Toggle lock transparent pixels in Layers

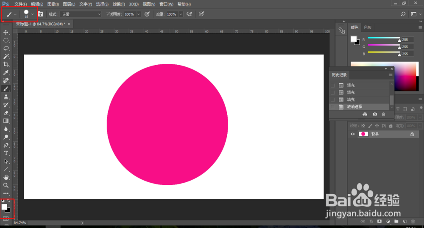tap(363, 126)
